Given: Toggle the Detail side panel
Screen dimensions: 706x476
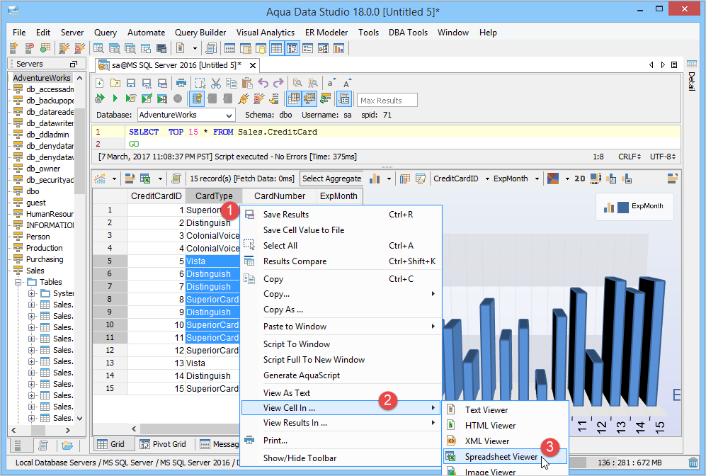Looking at the screenshot, I should tap(691, 80).
